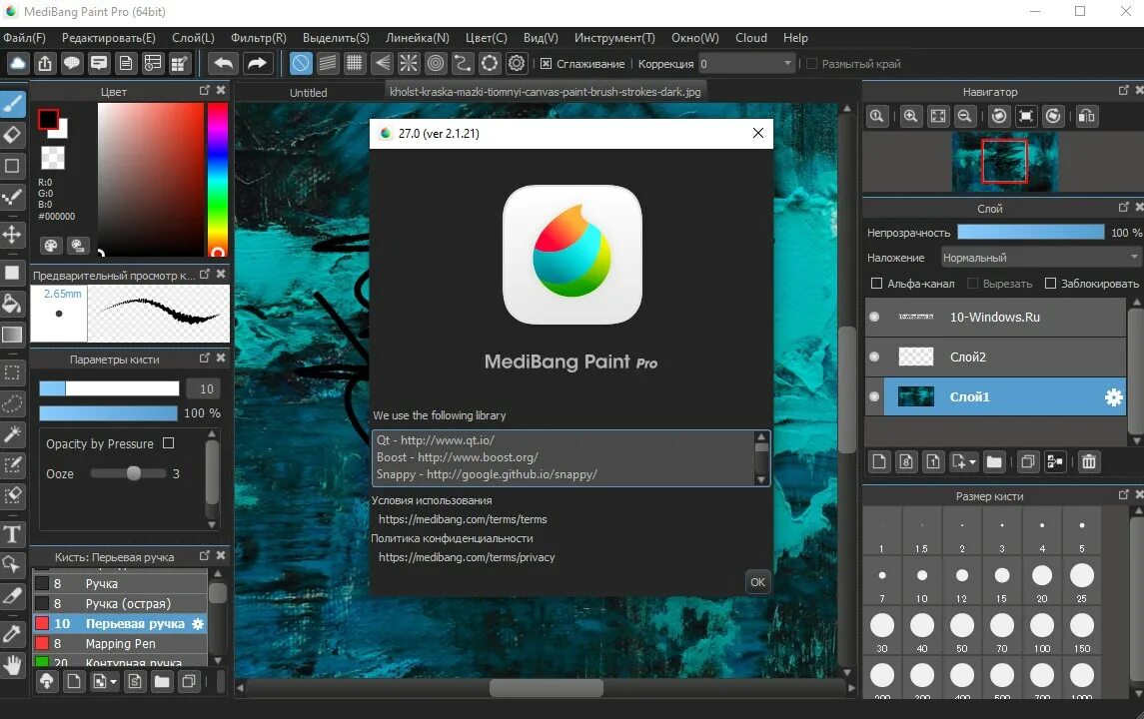Screen dimensions: 1144x719
Task: Expand the add layer dropdown arrow
Action: (x=972, y=462)
